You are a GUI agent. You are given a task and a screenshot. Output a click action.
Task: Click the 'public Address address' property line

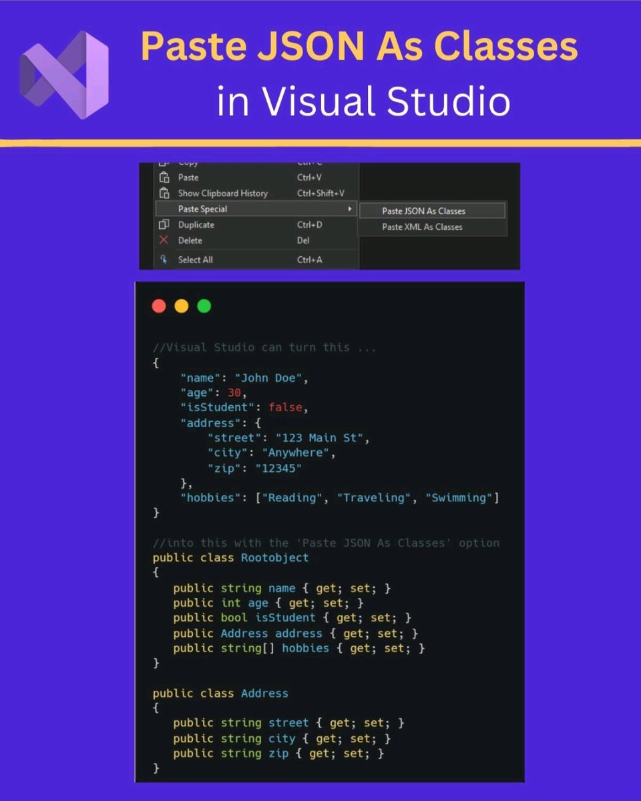[296, 633]
